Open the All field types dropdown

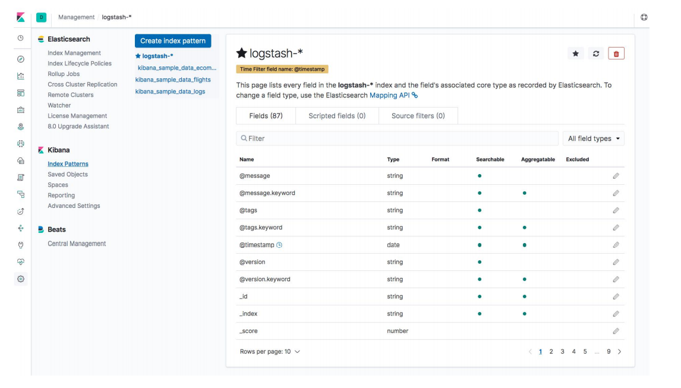(593, 138)
